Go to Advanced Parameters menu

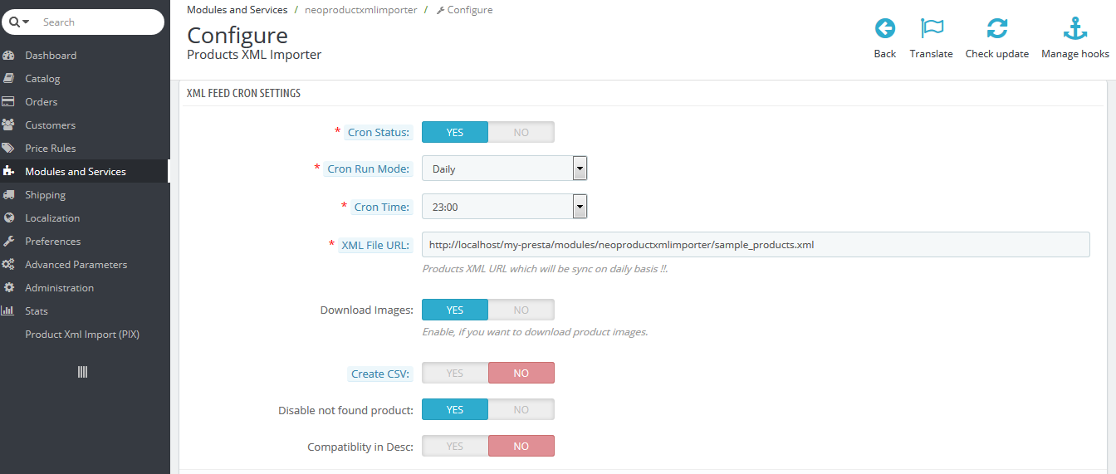(x=76, y=265)
